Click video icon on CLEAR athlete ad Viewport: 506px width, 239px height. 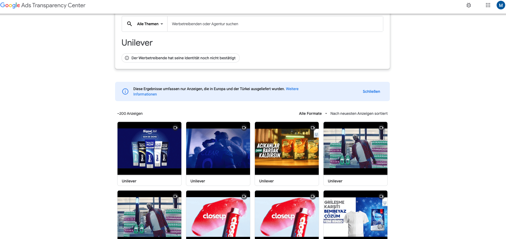point(244,128)
